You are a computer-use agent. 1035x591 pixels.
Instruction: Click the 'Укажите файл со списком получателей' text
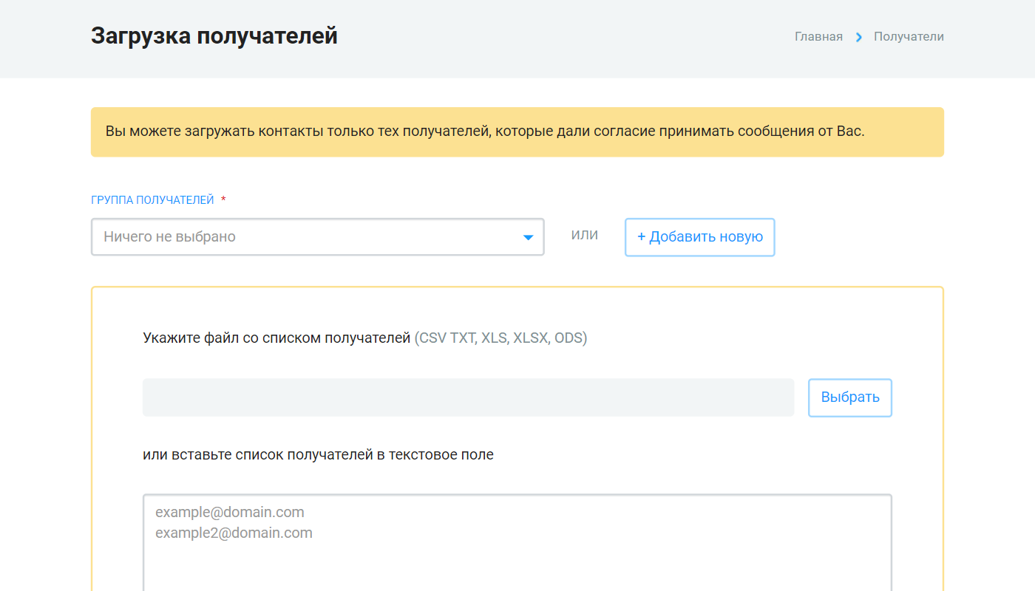click(276, 338)
